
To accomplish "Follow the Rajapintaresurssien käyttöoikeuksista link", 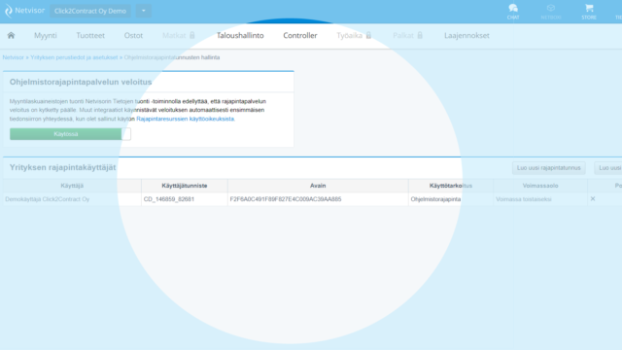I will tap(186, 119).
